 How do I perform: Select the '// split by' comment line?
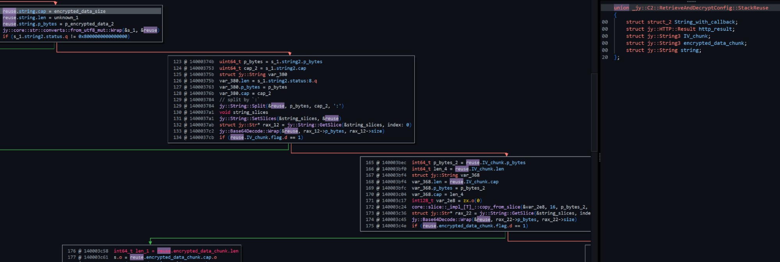pyautogui.click(x=239, y=100)
